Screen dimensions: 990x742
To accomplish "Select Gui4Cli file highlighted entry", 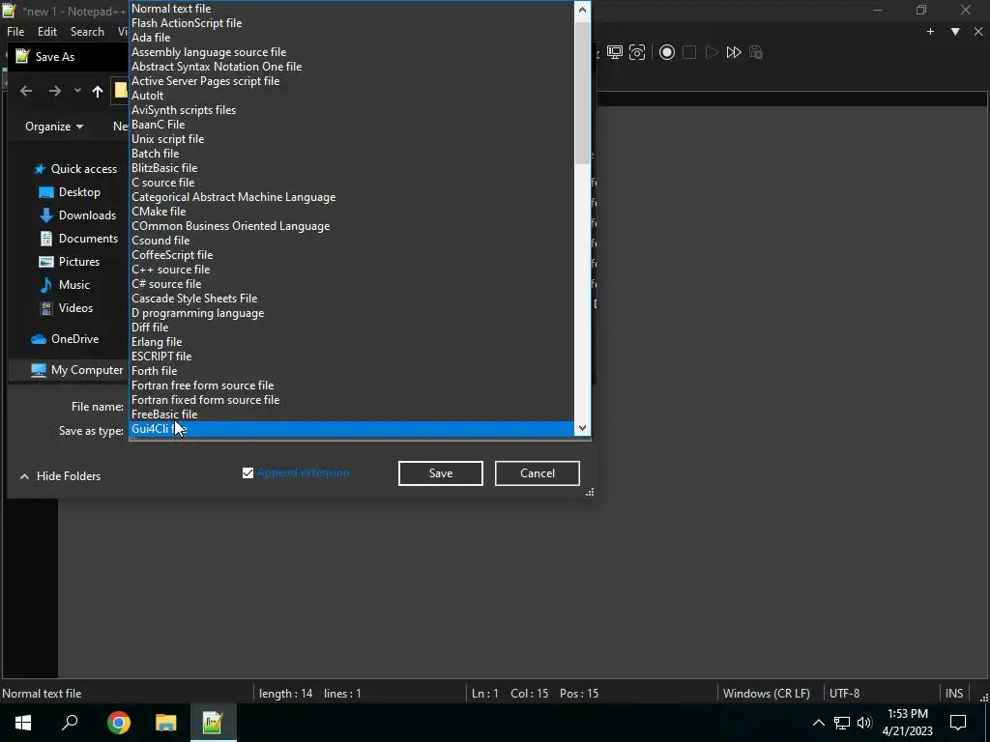I will point(352,429).
